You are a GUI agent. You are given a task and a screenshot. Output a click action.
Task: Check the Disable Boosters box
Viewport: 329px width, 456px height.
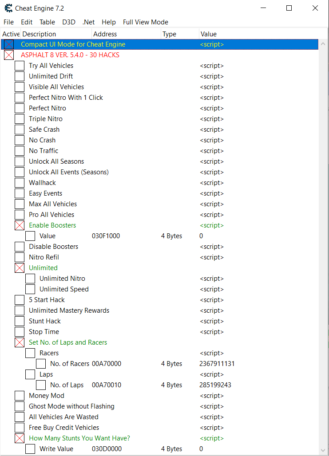click(20, 247)
